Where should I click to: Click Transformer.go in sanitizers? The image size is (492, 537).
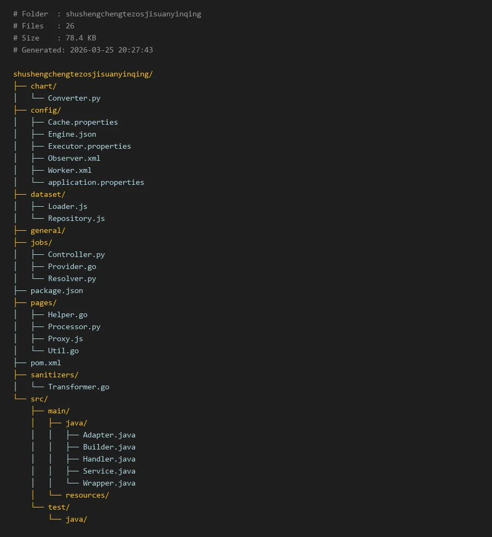click(x=78, y=387)
